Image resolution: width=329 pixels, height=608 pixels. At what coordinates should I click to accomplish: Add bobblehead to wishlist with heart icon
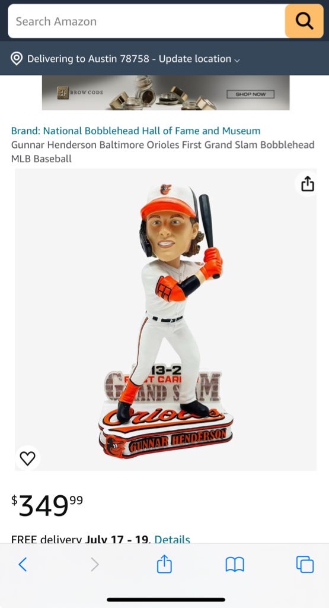coord(27,458)
